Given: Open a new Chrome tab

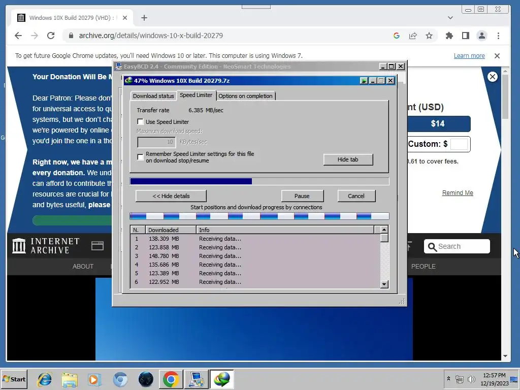Looking at the screenshot, I should tap(144, 18).
